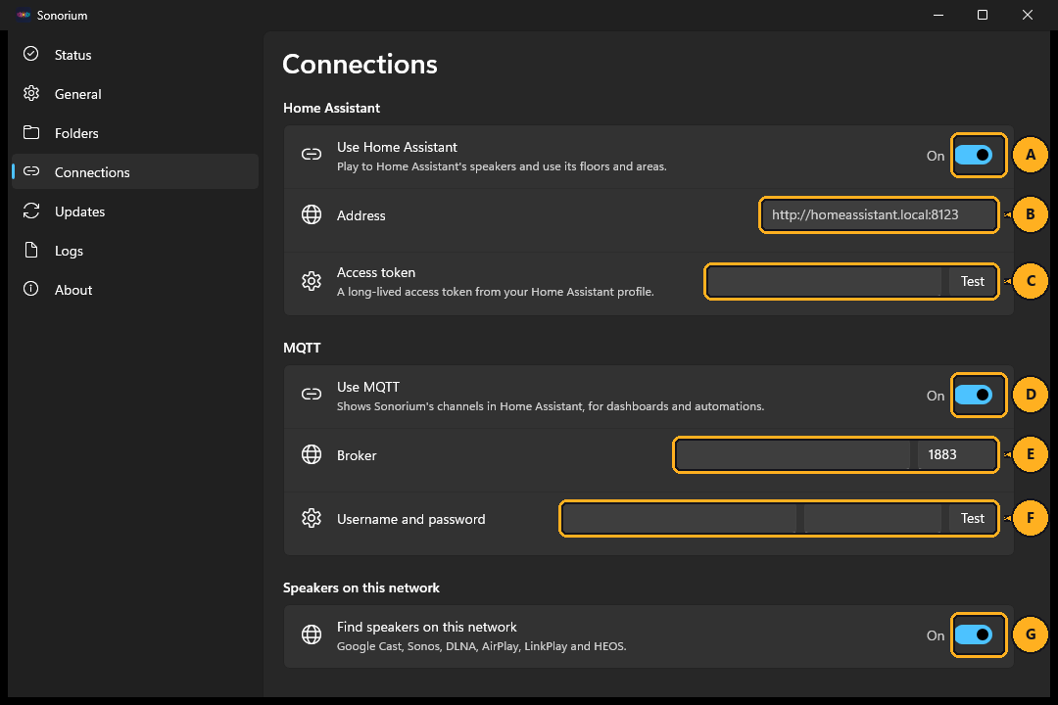Minimize the Sonorium window
Image resolution: width=1058 pixels, height=705 pixels.
[938, 15]
